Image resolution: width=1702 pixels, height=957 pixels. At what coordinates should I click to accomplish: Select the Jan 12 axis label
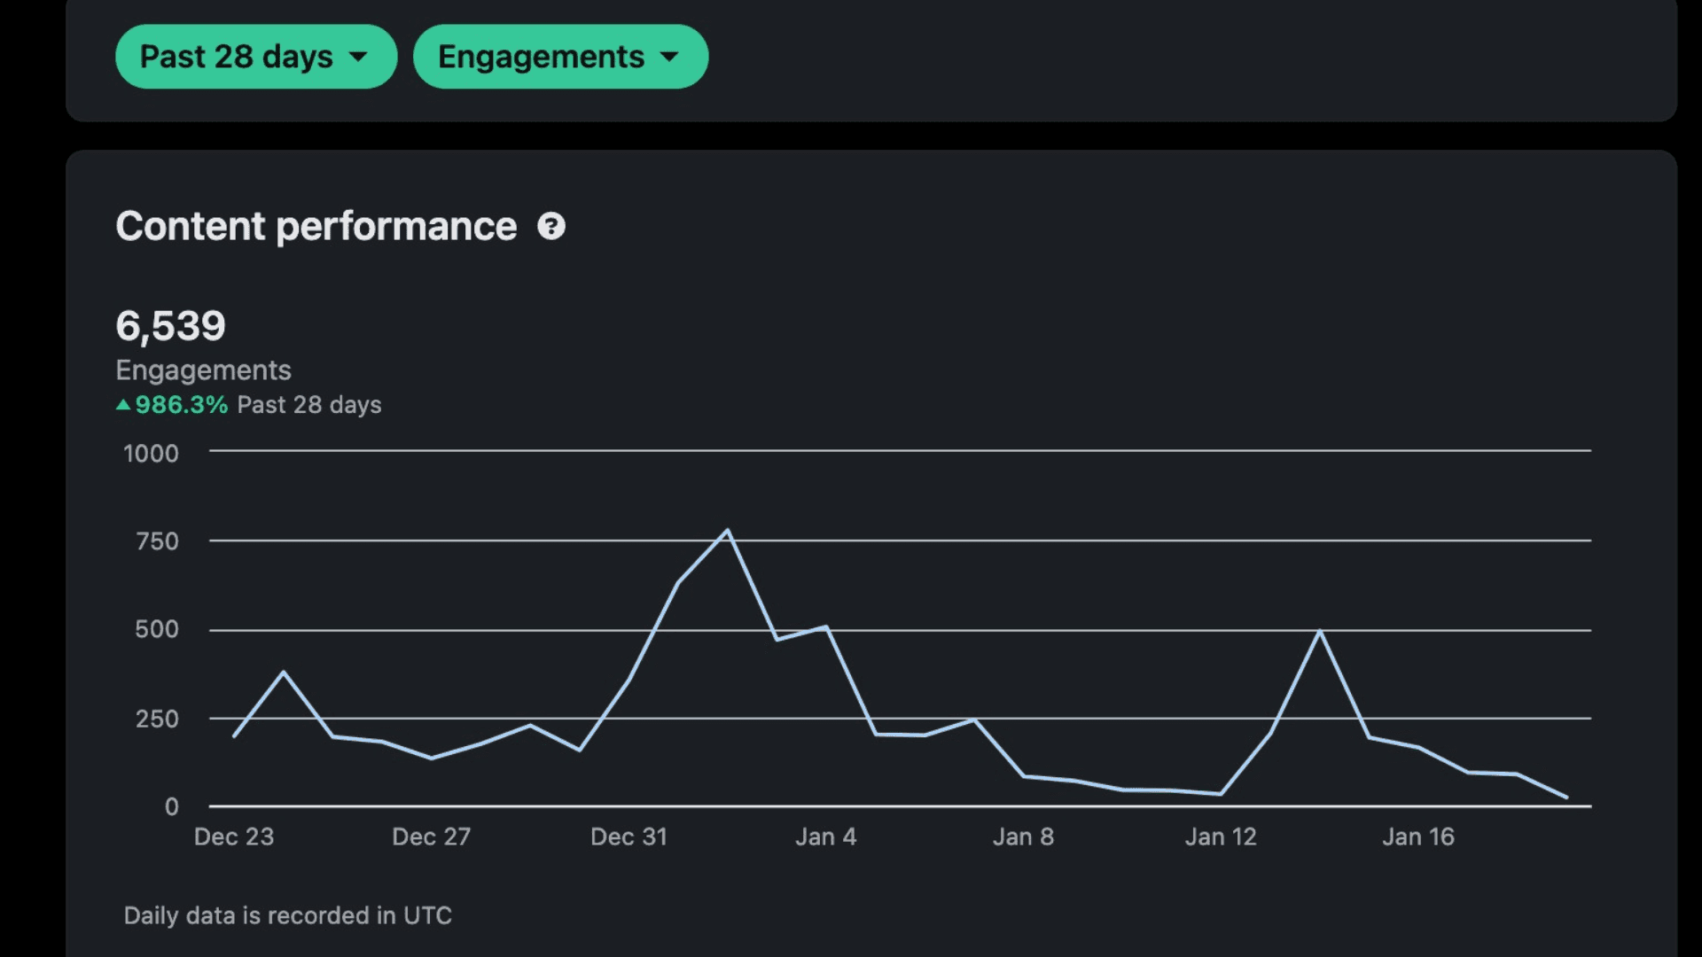(x=1222, y=836)
